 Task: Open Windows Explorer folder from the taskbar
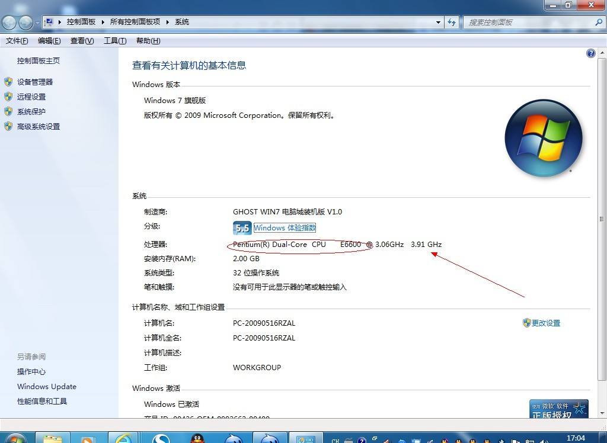point(52,439)
